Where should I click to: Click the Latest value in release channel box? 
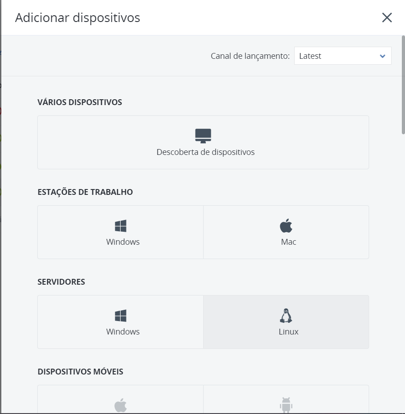pos(310,56)
